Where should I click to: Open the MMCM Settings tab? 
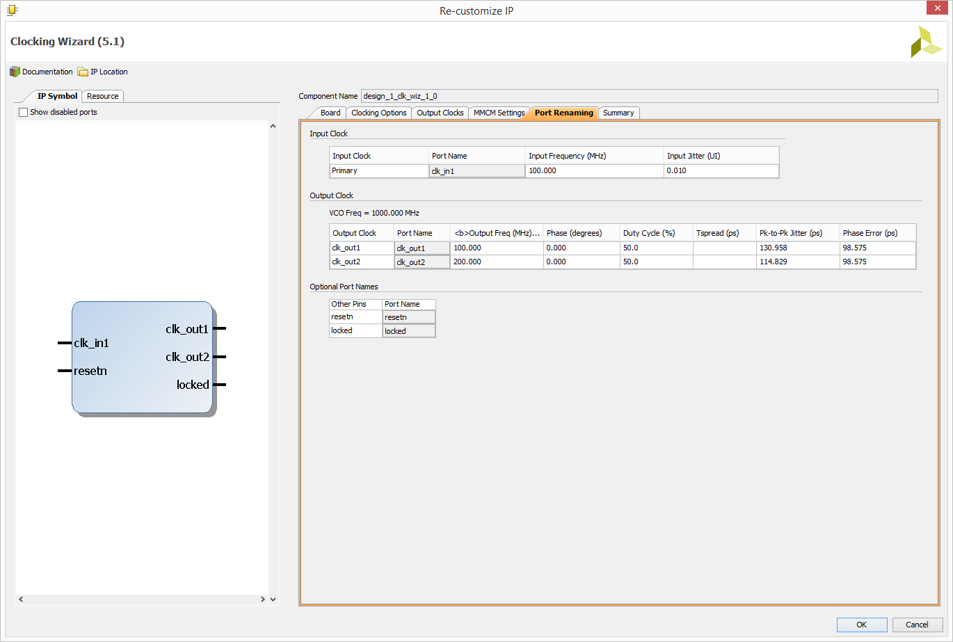[499, 113]
